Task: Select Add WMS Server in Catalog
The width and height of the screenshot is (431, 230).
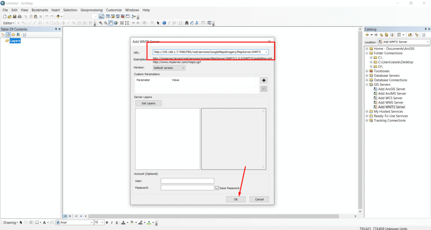Action: coord(391,103)
